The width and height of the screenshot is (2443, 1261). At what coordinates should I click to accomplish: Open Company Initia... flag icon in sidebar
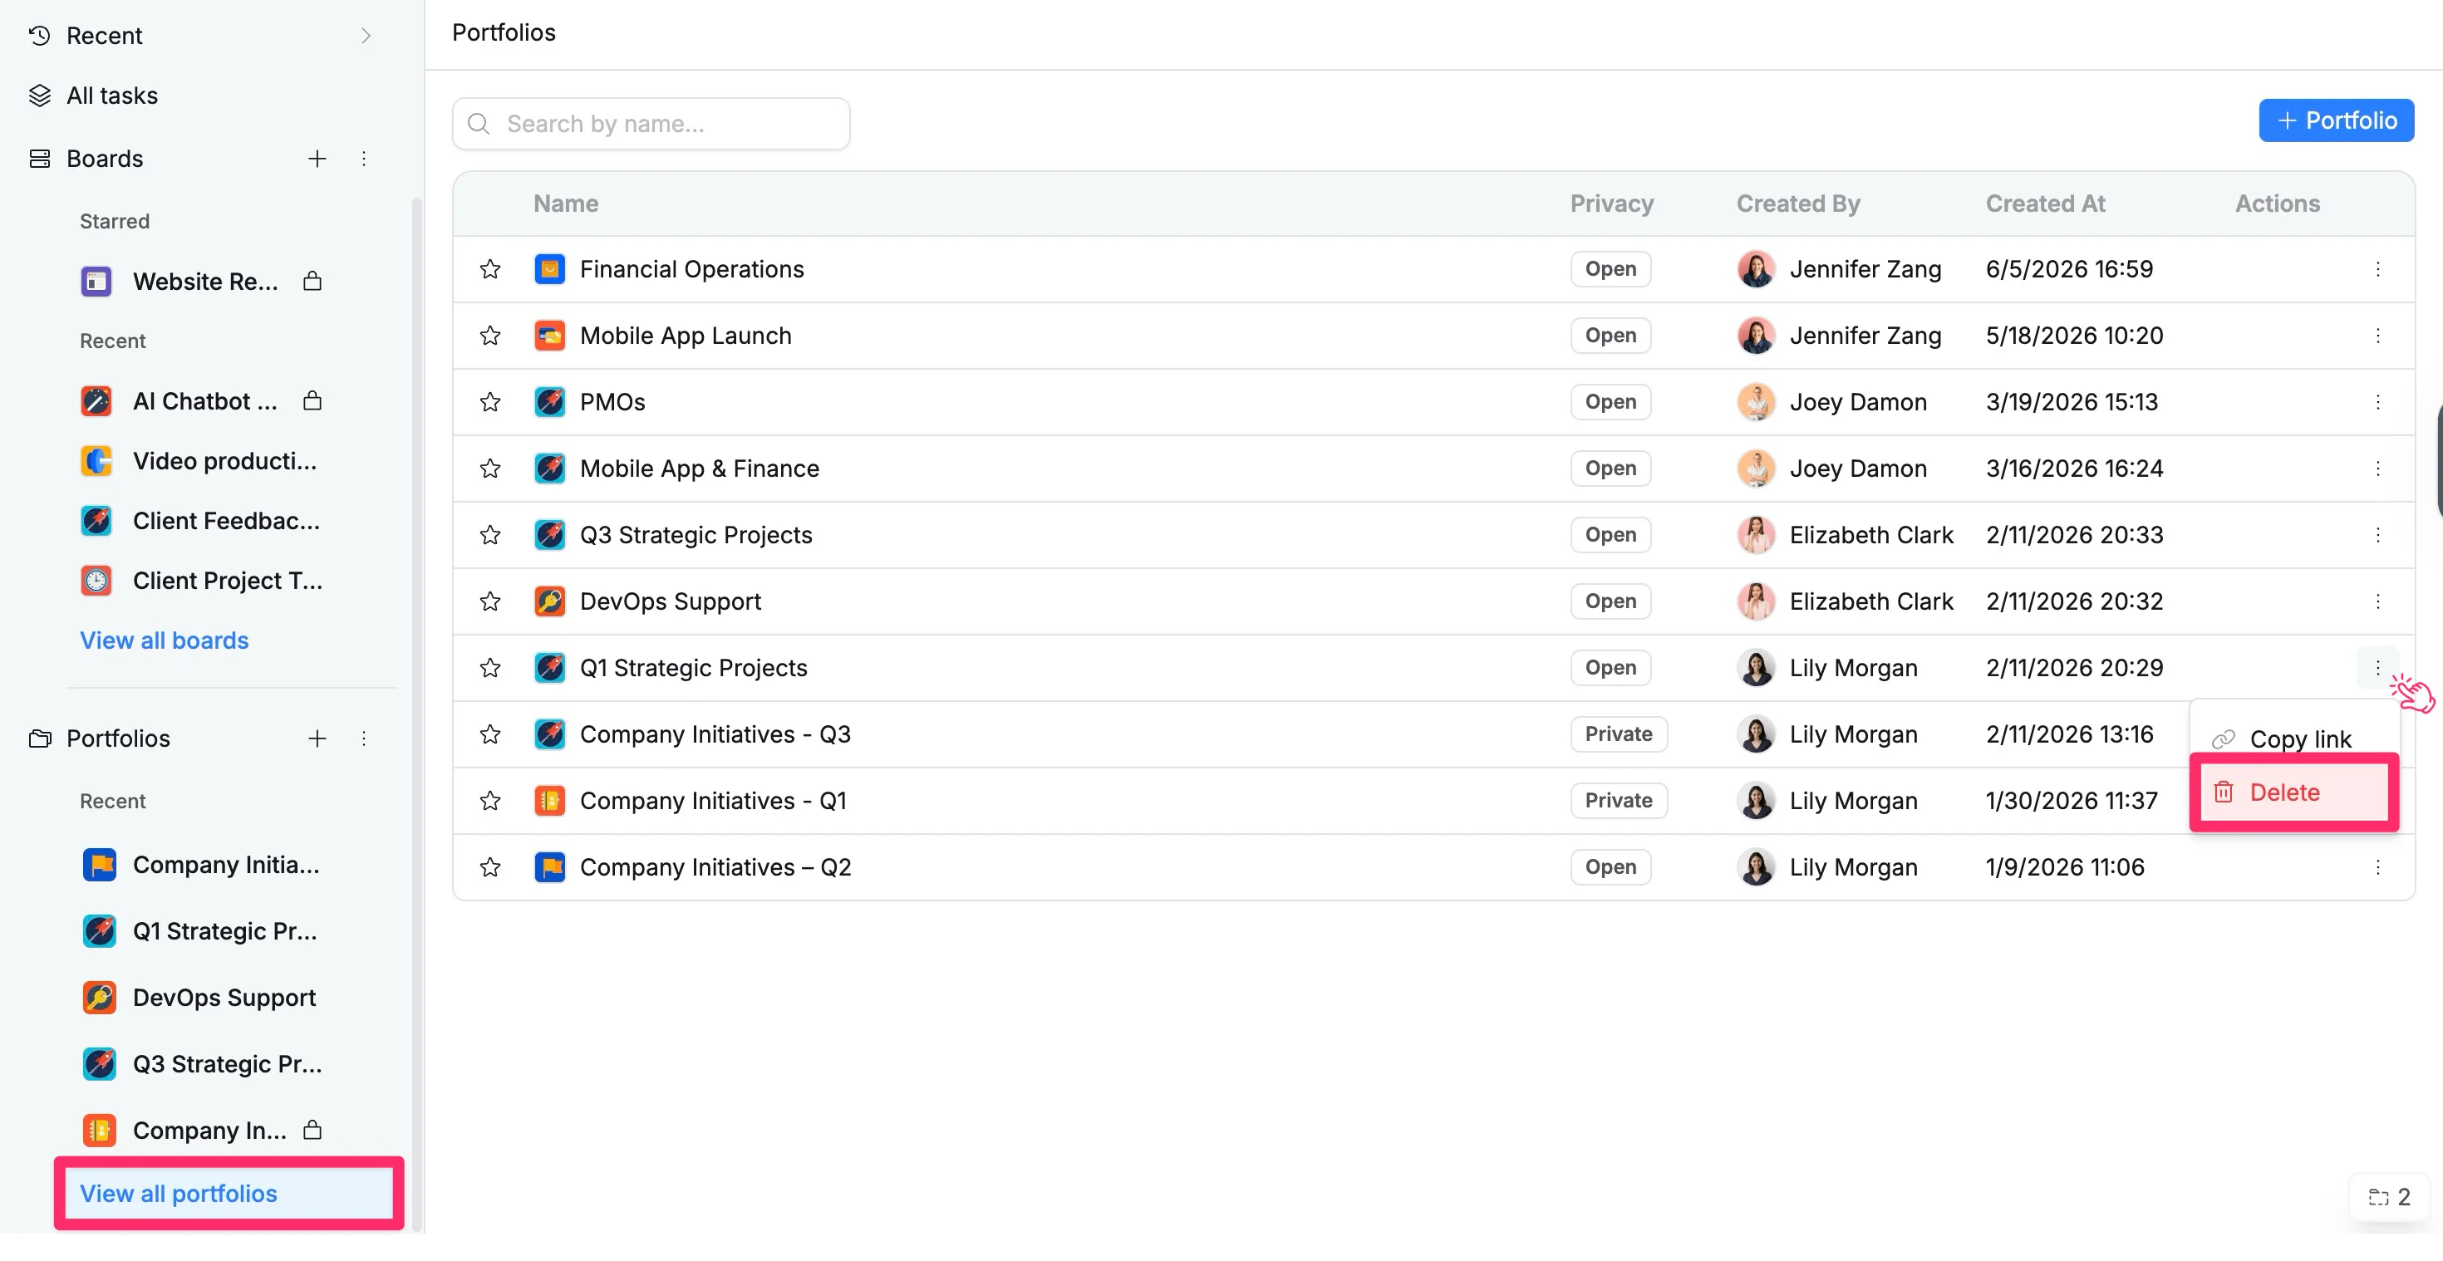click(x=99, y=865)
